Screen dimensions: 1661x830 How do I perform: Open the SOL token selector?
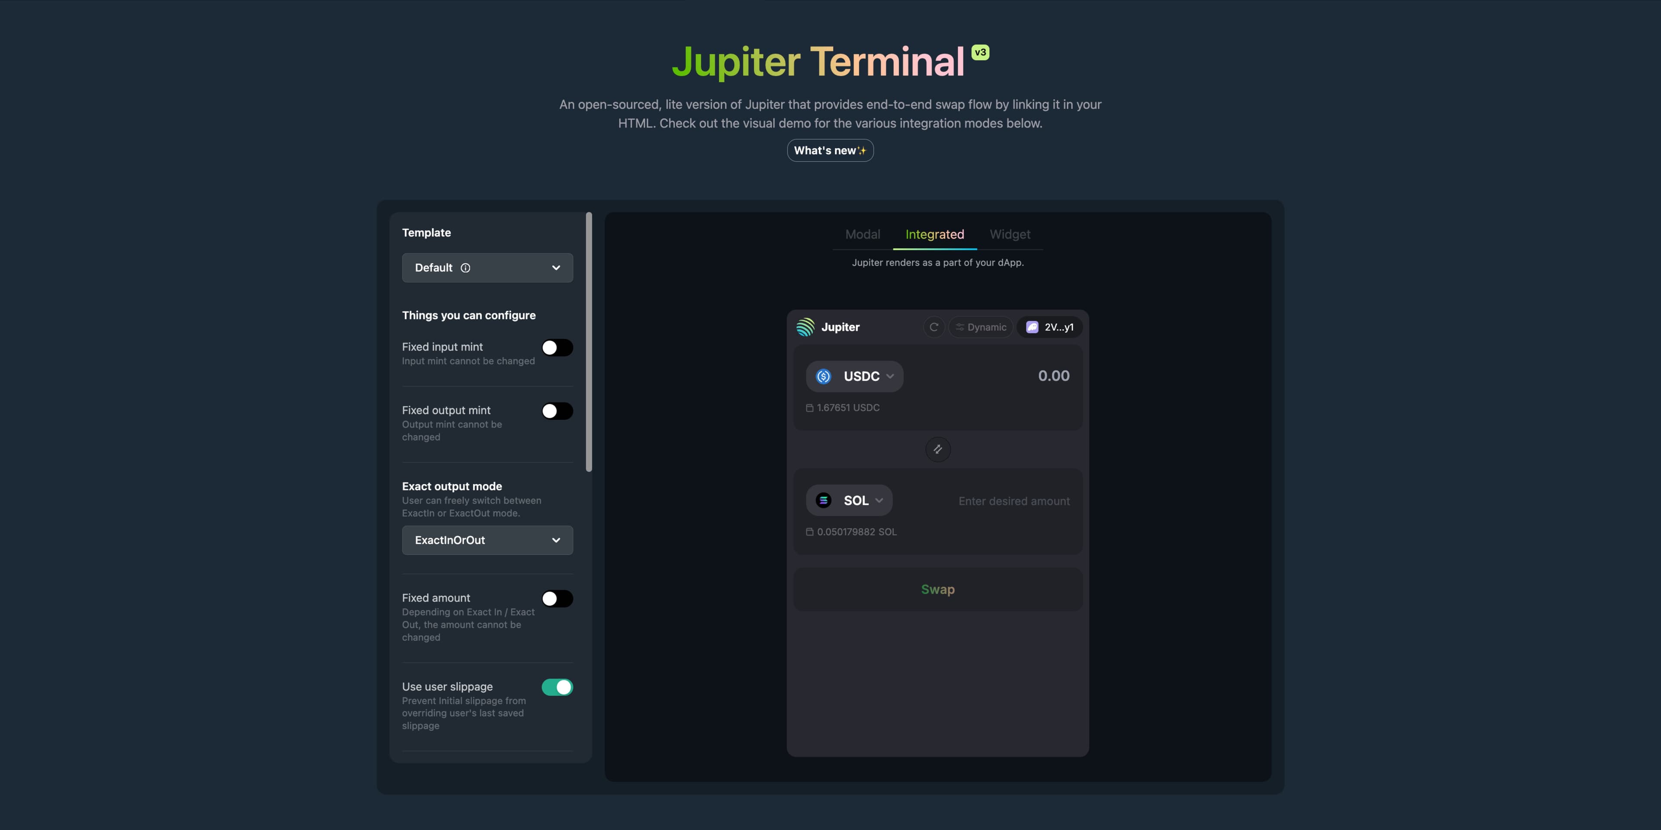[849, 500]
